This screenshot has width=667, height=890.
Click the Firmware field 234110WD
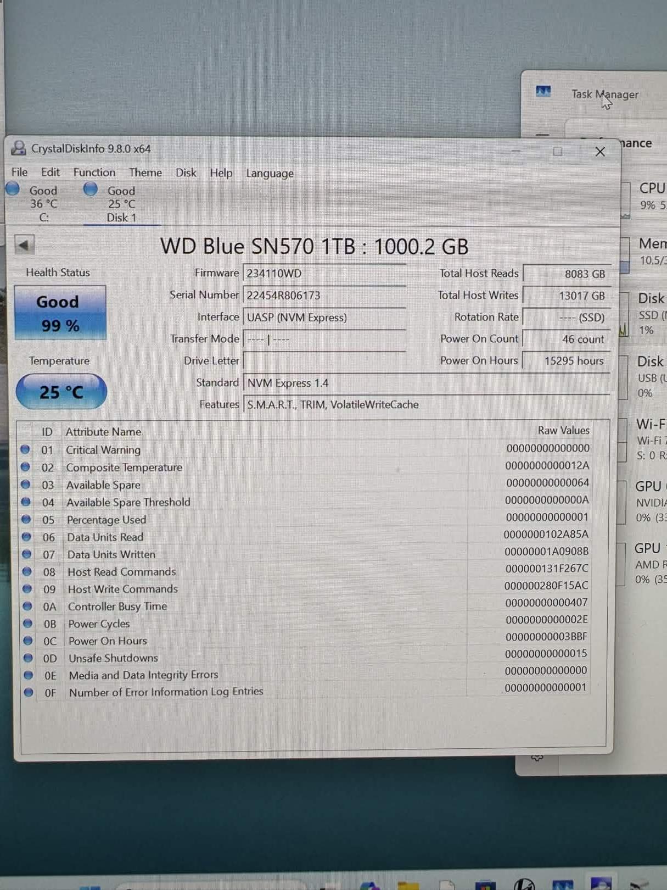pyautogui.click(x=324, y=273)
